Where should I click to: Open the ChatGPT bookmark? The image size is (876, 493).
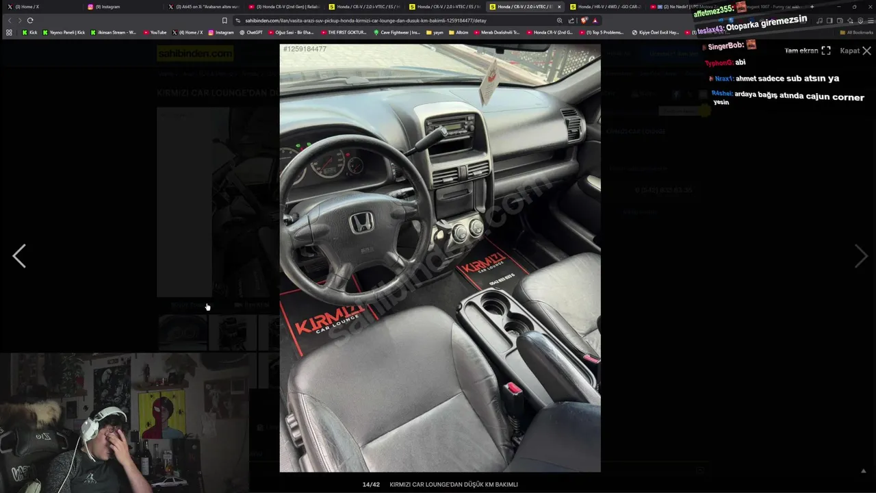[250, 32]
